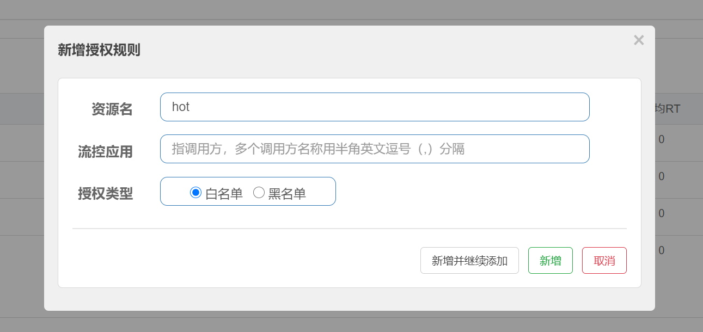Click the green 新增 button
The image size is (703, 332).
click(550, 261)
